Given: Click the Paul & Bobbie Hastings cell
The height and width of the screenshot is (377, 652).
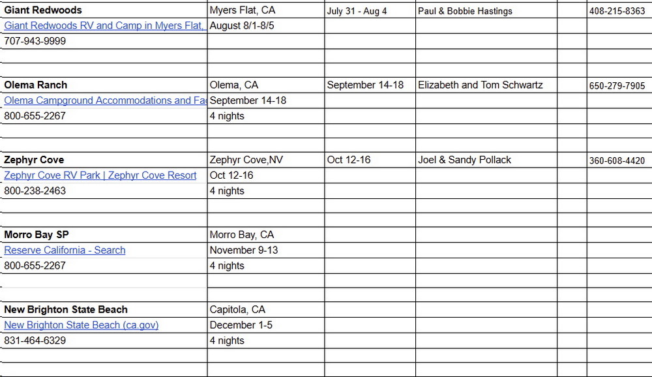Looking at the screenshot, I should pos(465,11).
